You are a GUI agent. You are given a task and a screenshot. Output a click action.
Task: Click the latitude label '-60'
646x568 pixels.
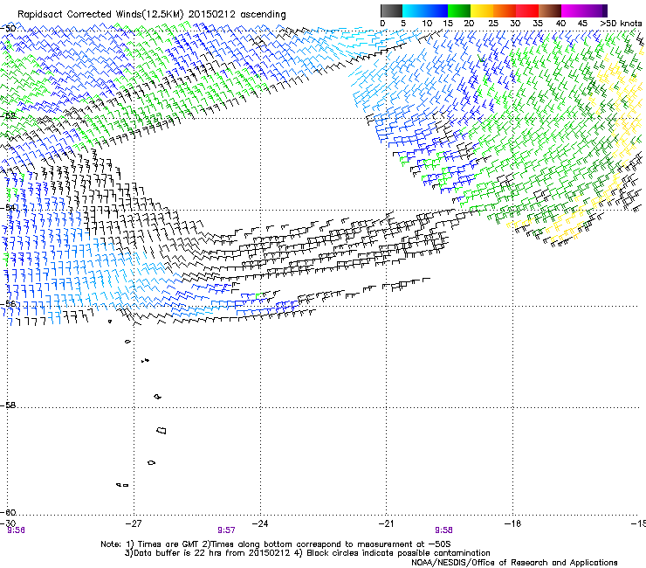click(x=8, y=512)
